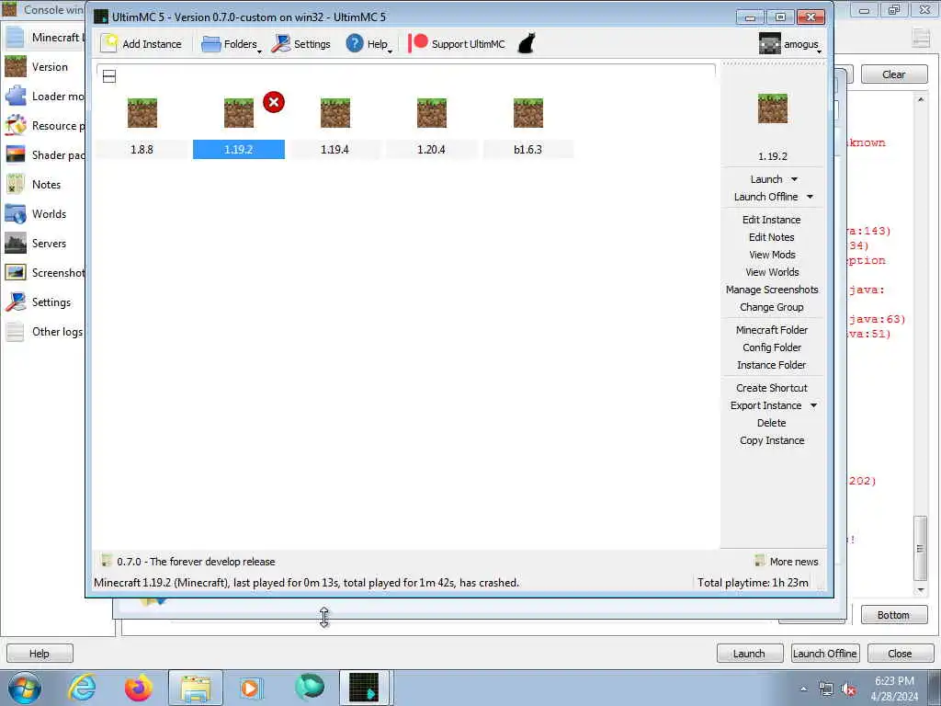
Task: Open the 0.7.0 forever develop release news
Action: (x=188, y=562)
